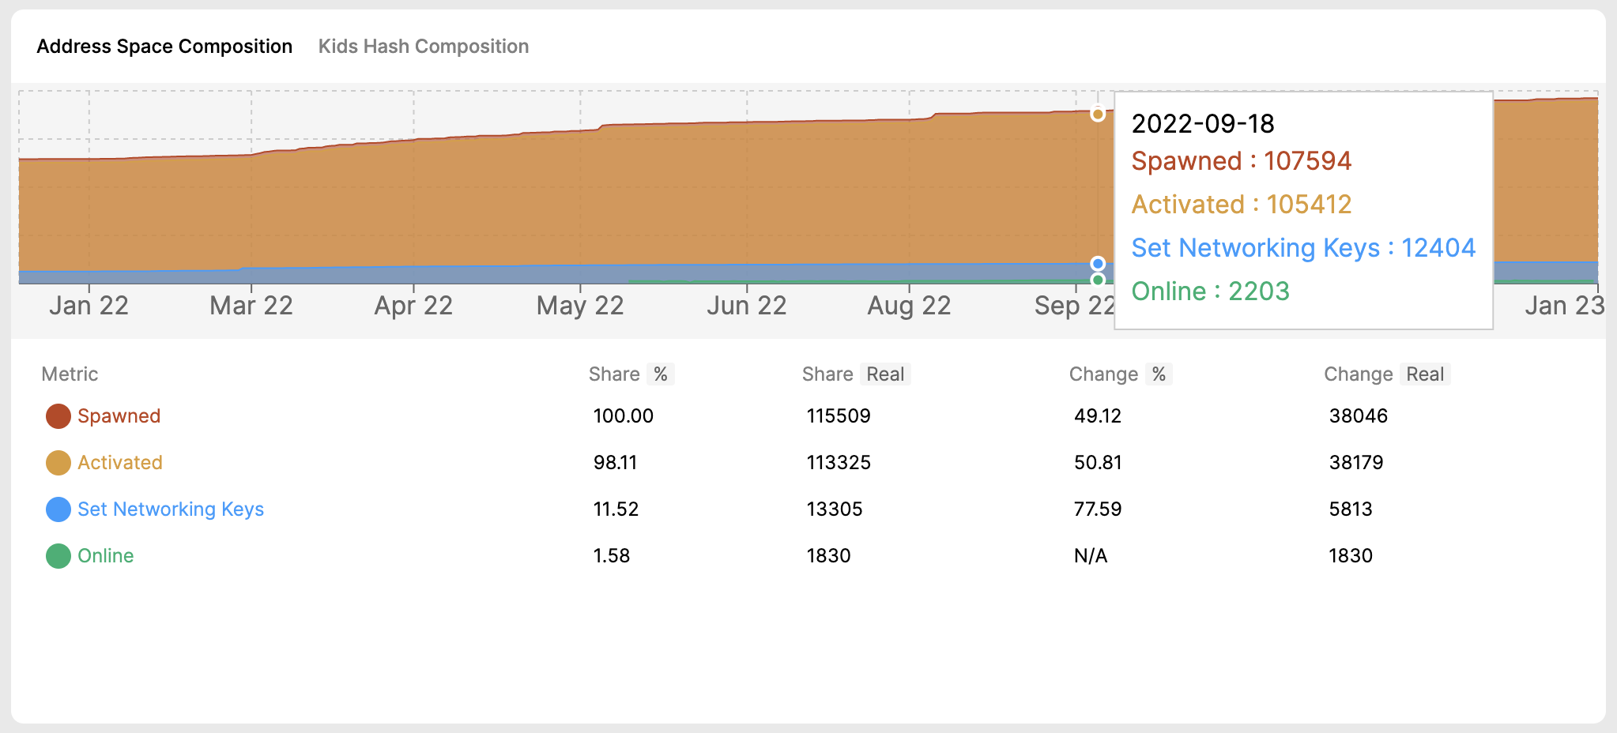Toggle the Activated series orange dot

coord(58,463)
